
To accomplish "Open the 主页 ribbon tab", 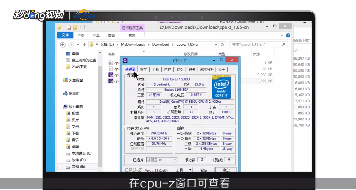I will [81, 36].
